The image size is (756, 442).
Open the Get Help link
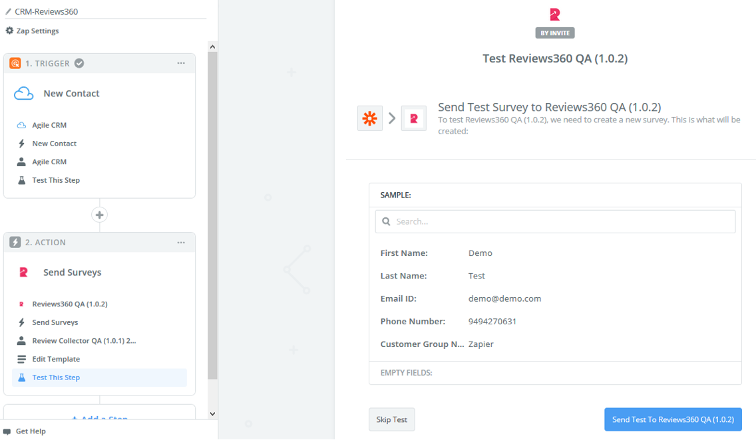[31, 431]
